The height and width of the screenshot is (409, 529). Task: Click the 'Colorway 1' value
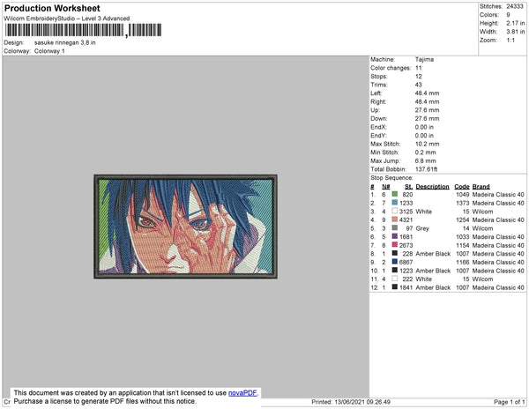click(49, 51)
